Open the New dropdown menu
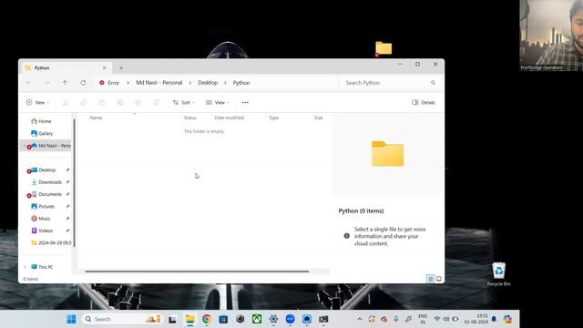Image resolution: width=583 pixels, height=328 pixels. pyautogui.click(x=37, y=102)
